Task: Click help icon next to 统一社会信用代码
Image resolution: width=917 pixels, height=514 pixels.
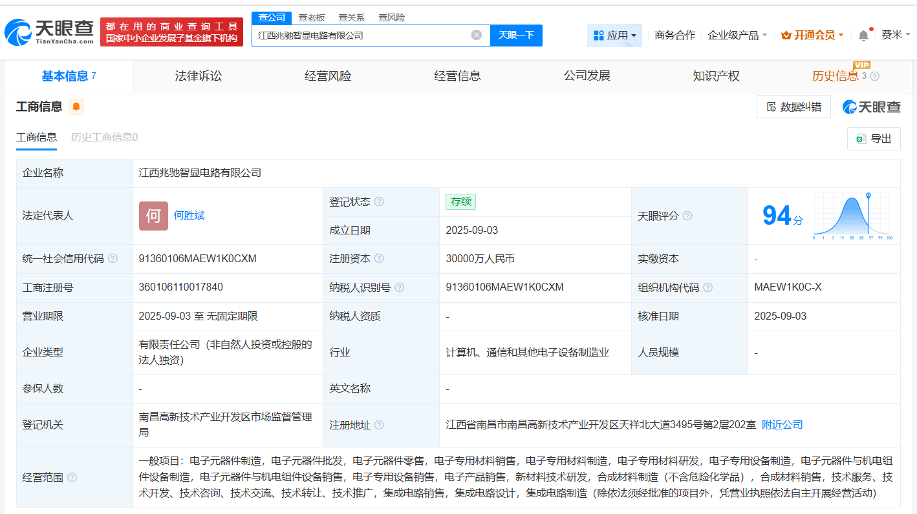Action: (113, 258)
